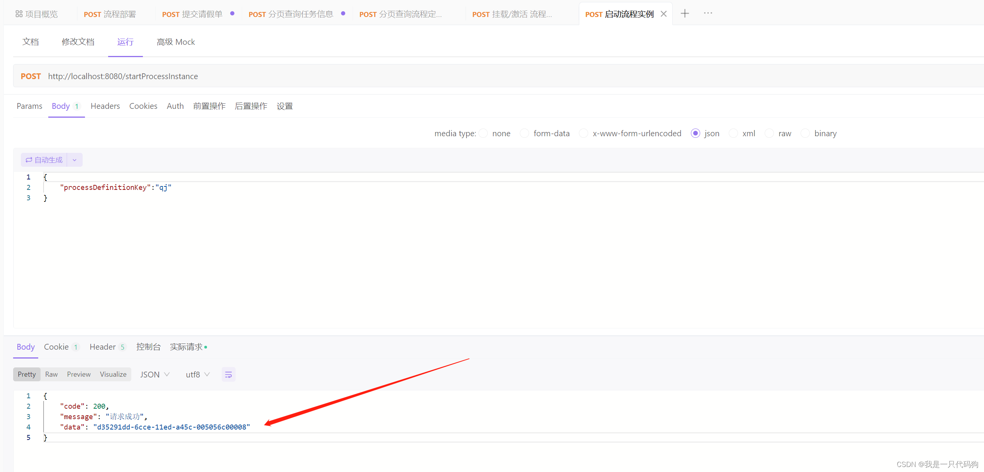984x472 pixels.
Task: Open the request Params tab
Action: (x=29, y=106)
